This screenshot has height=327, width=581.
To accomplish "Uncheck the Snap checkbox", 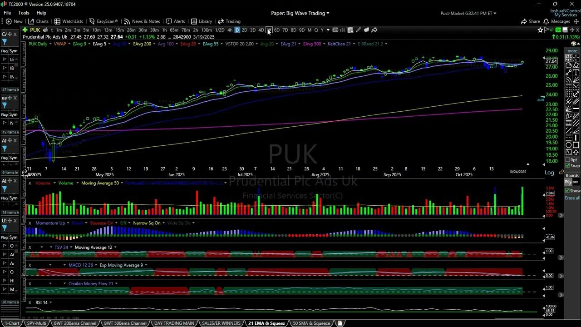I will (x=568, y=165).
